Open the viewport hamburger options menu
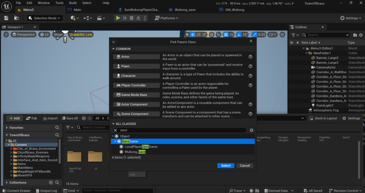365x193 pixels. point(6,35)
